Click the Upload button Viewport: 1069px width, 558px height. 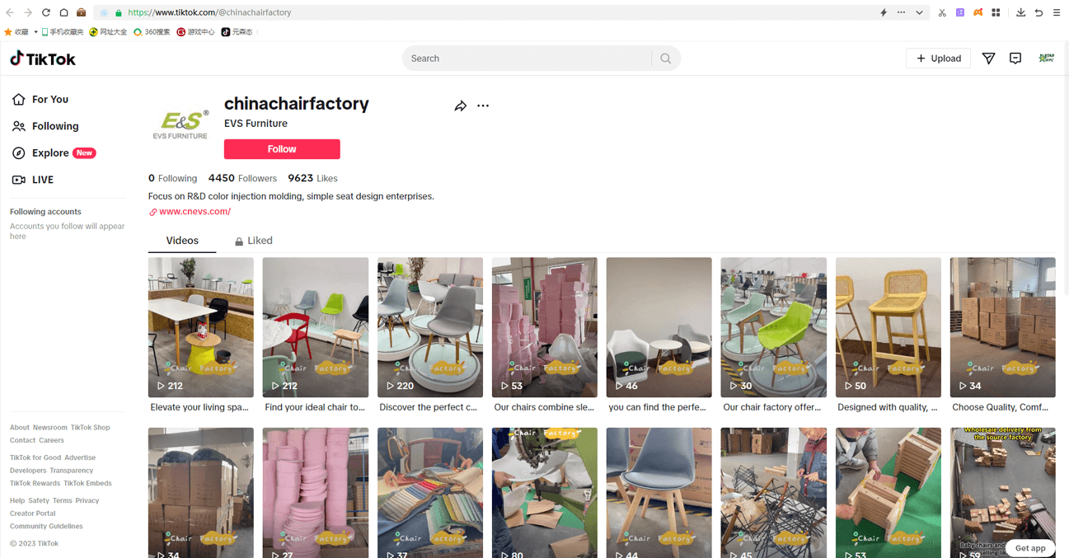click(939, 59)
